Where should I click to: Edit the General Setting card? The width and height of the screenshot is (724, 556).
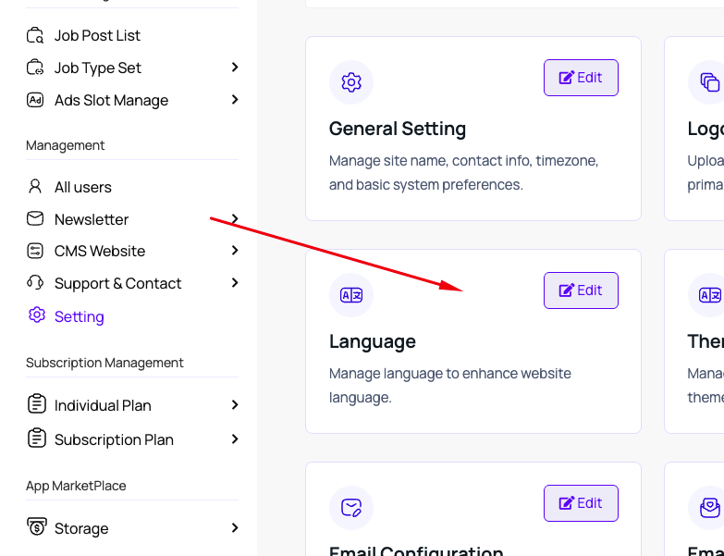tap(581, 78)
